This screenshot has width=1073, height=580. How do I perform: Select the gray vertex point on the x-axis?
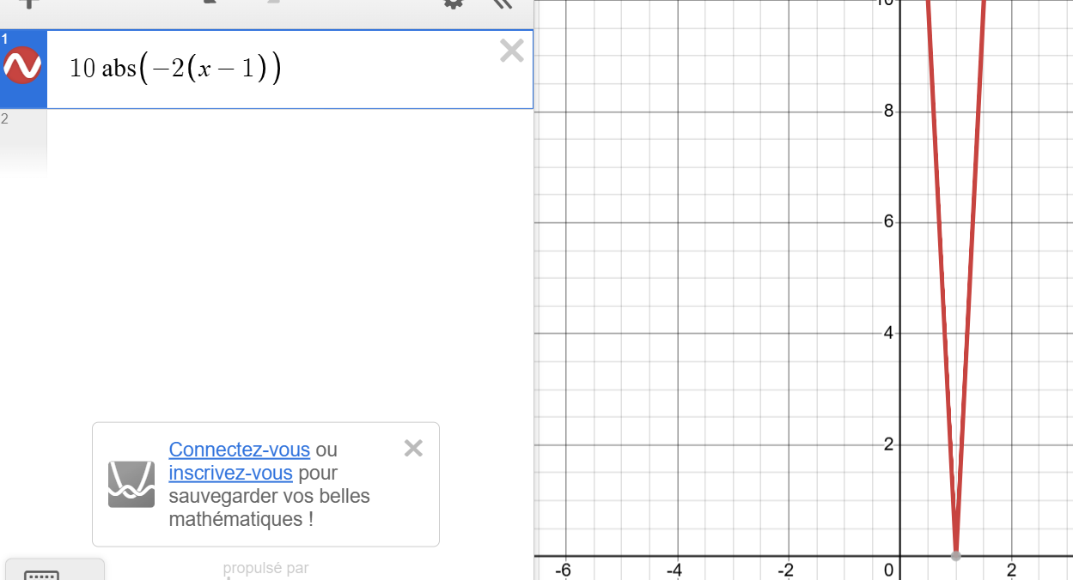tap(956, 556)
